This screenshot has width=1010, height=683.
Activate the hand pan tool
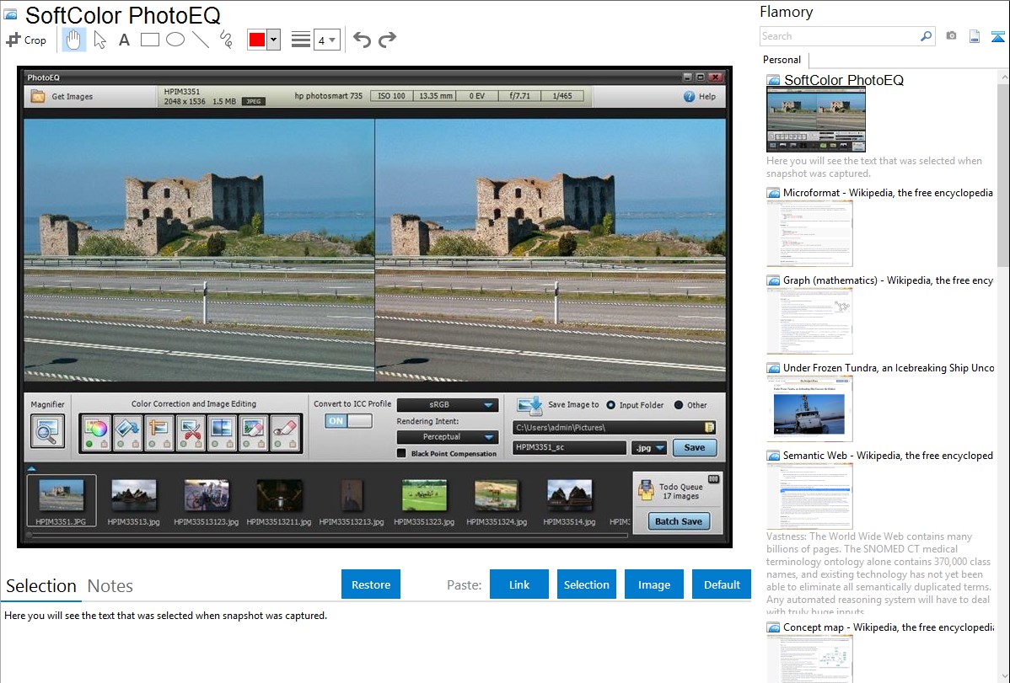coord(73,40)
